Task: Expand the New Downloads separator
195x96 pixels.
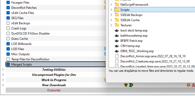Action: [3, 85]
